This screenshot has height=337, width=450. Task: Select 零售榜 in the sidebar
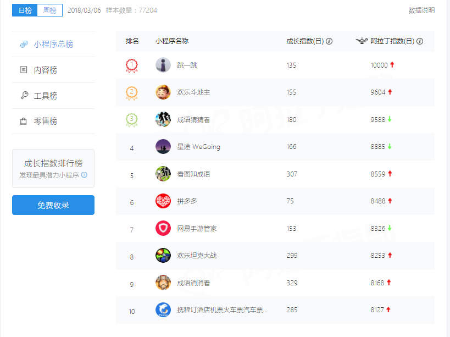(x=53, y=121)
